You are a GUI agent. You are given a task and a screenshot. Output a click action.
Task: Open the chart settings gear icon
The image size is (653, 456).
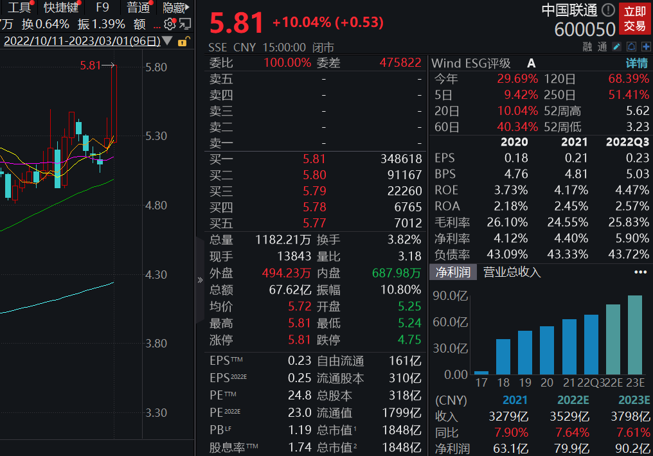tap(170, 24)
